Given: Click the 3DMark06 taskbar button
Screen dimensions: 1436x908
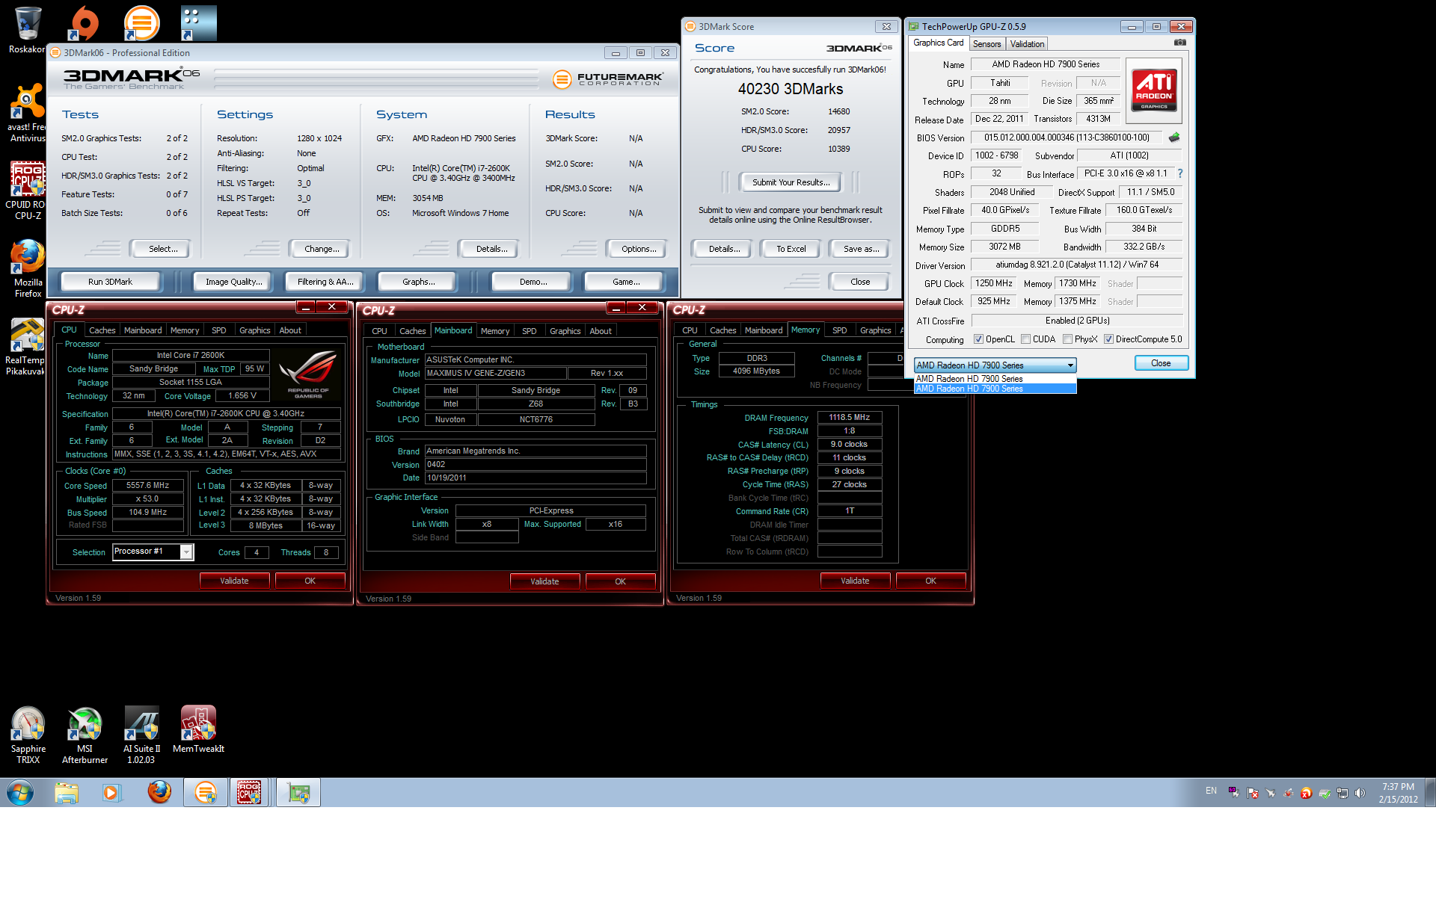Looking at the screenshot, I should 205,792.
